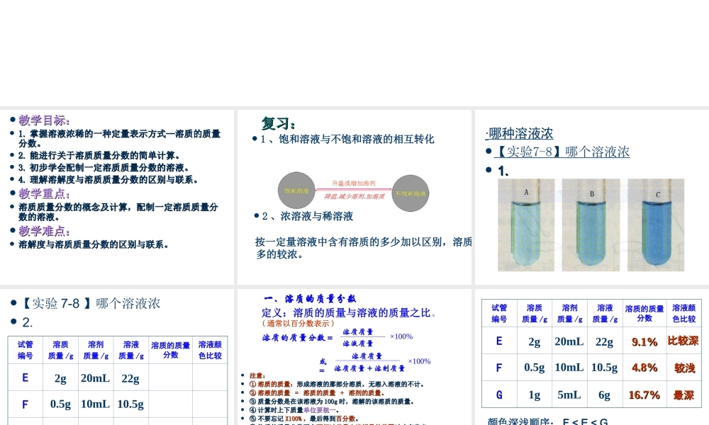
Task: Click the 不饱和溶液 circle shape
Action: tap(410, 192)
